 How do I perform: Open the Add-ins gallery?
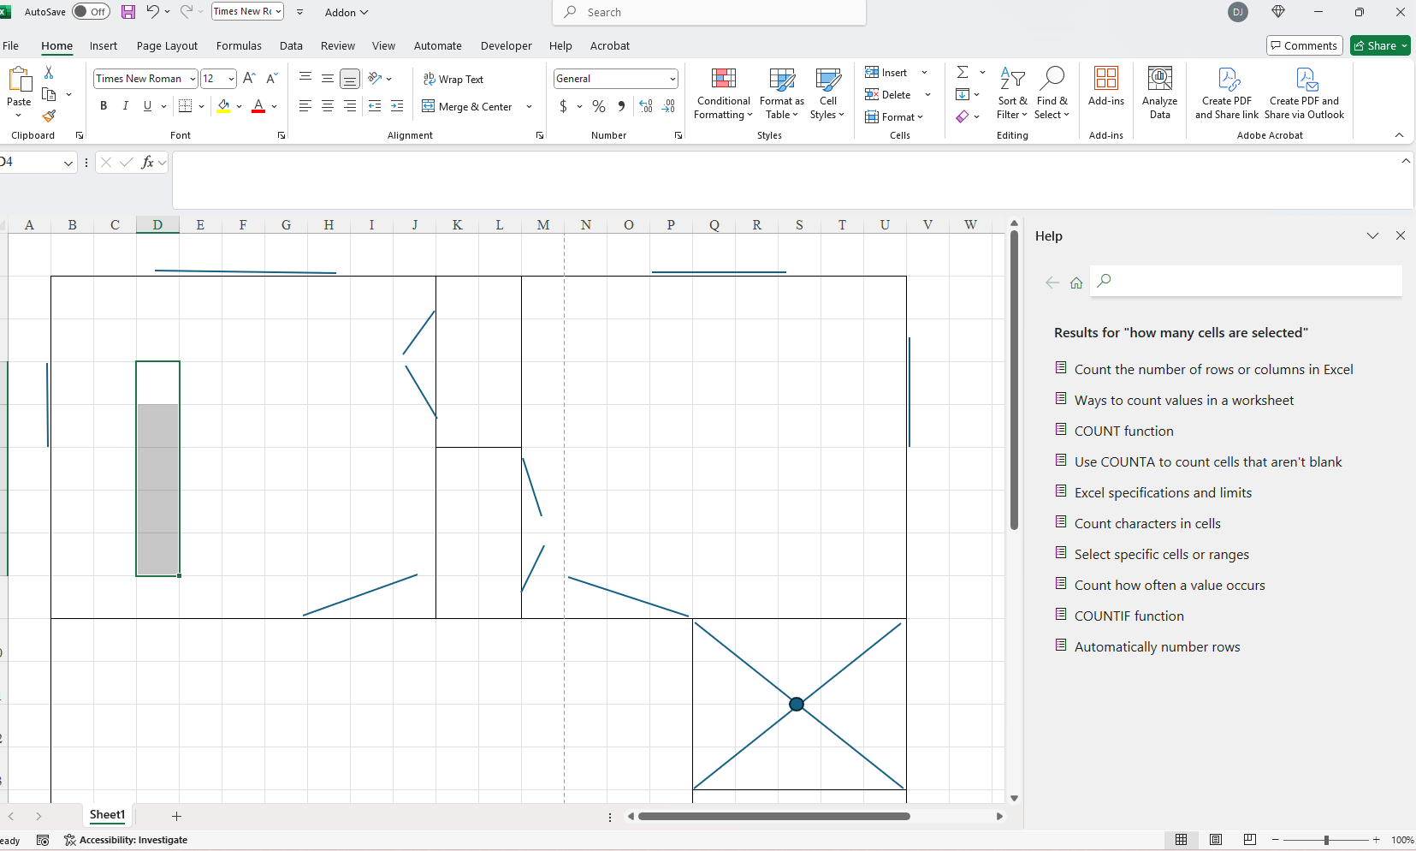tap(1106, 87)
